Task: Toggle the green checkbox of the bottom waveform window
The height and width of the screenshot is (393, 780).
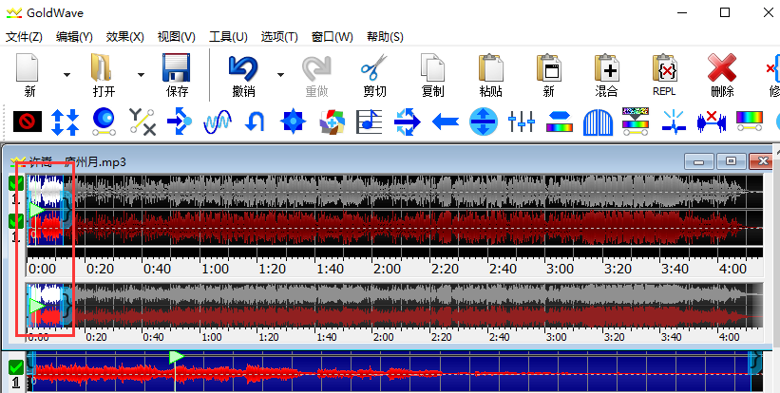Action: coord(16,367)
